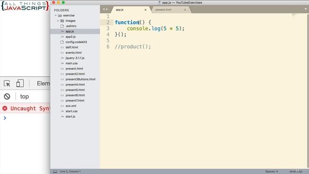Open the JavaScript syntax selector
309x174 pixels.
(295, 172)
